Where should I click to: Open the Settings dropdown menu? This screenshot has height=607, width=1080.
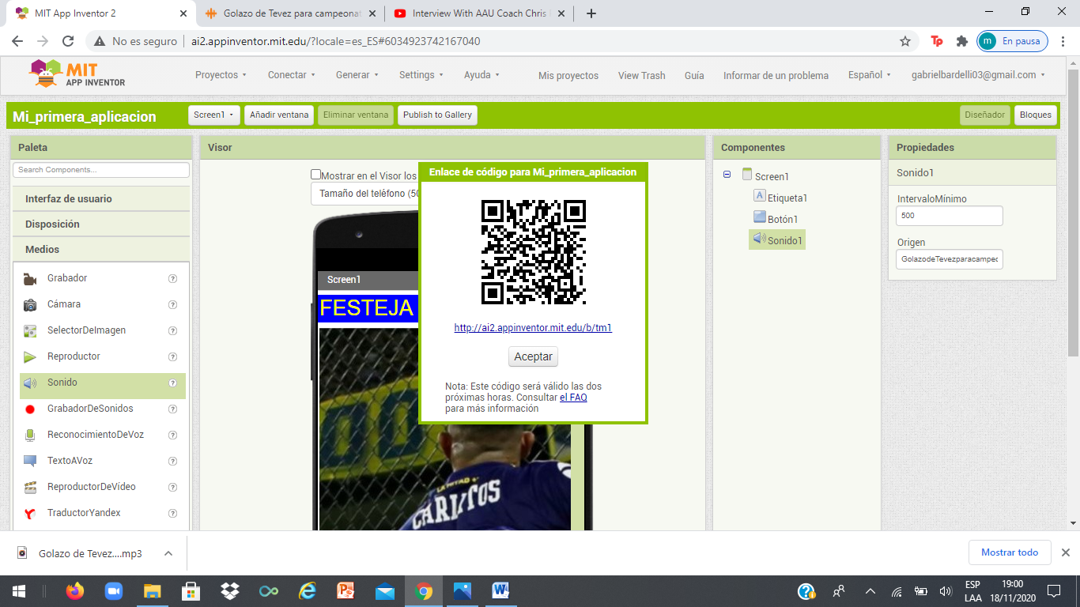coord(421,75)
